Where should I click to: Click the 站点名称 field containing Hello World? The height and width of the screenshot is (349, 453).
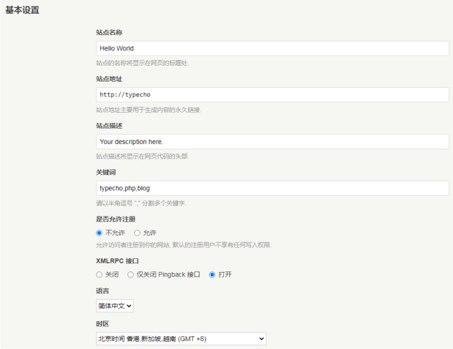coord(272,48)
